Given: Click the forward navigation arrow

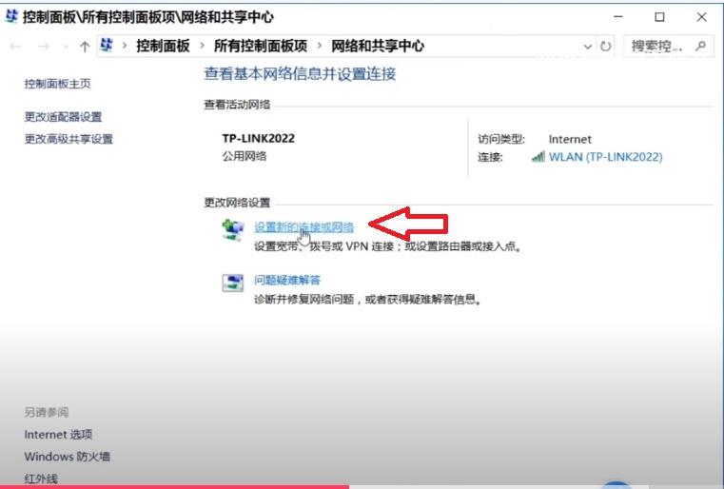Looking at the screenshot, I should pyautogui.click(x=43, y=47).
